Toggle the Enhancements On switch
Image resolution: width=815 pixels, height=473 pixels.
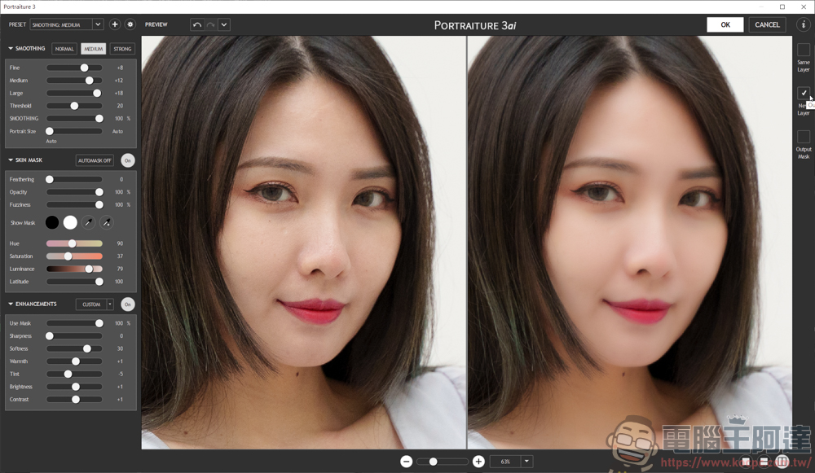coord(128,304)
